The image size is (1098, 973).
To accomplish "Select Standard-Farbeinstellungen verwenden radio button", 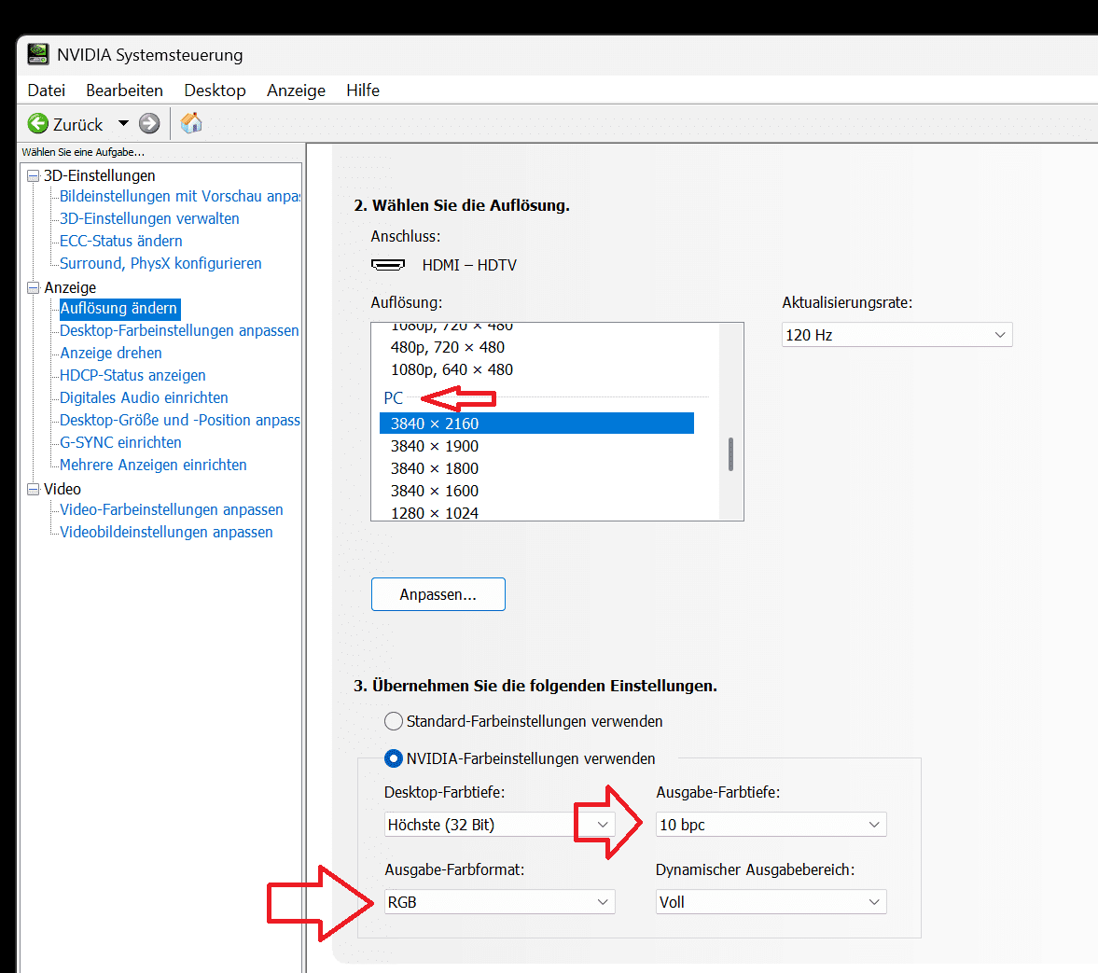I will (x=394, y=721).
